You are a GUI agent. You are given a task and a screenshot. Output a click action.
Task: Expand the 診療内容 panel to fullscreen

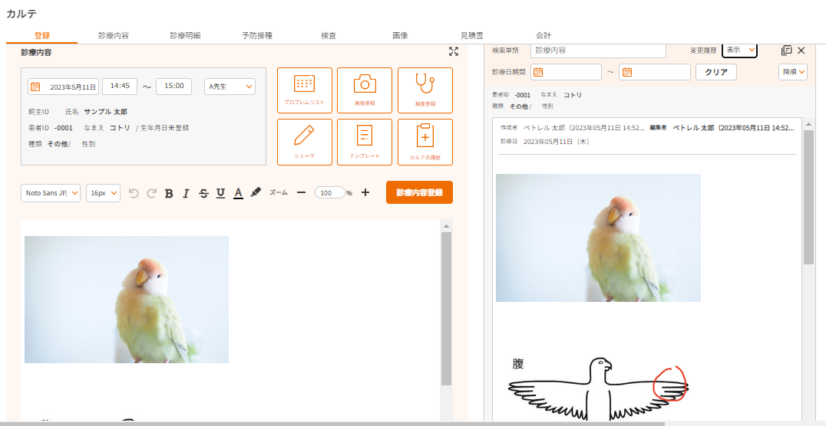click(454, 51)
